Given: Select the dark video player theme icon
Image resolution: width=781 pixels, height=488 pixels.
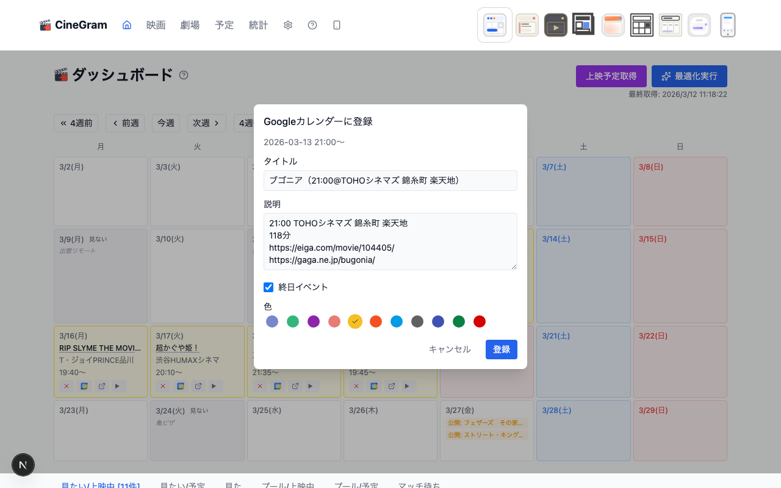Looking at the screenshot, I should 555,24.
